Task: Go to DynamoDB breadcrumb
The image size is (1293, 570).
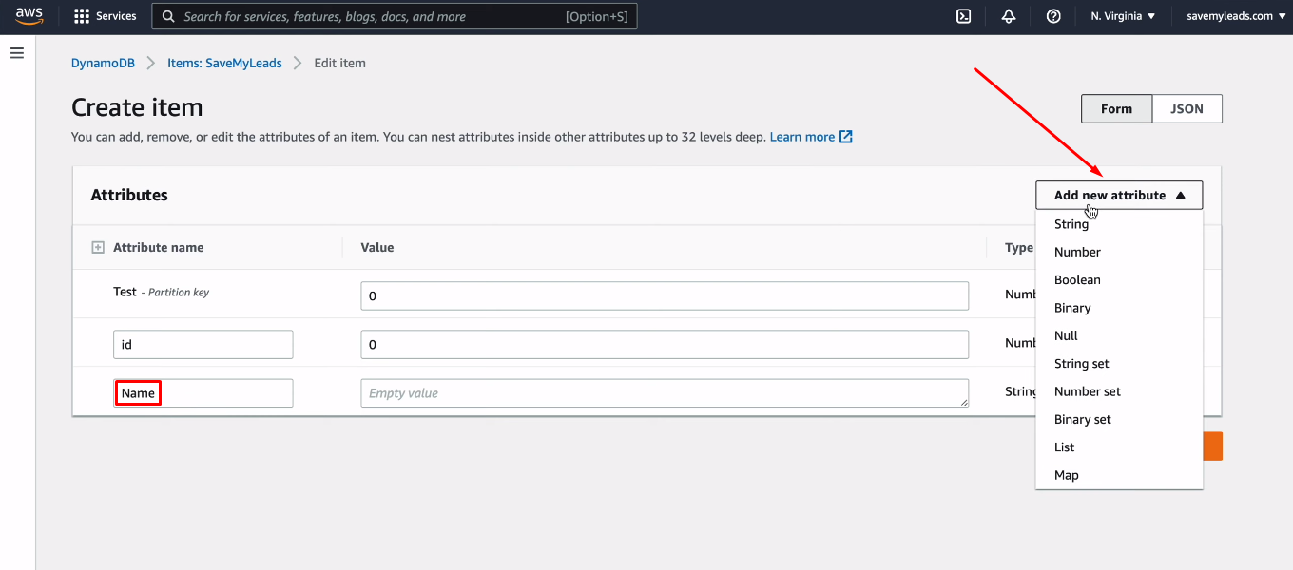Action: (103, 63)
